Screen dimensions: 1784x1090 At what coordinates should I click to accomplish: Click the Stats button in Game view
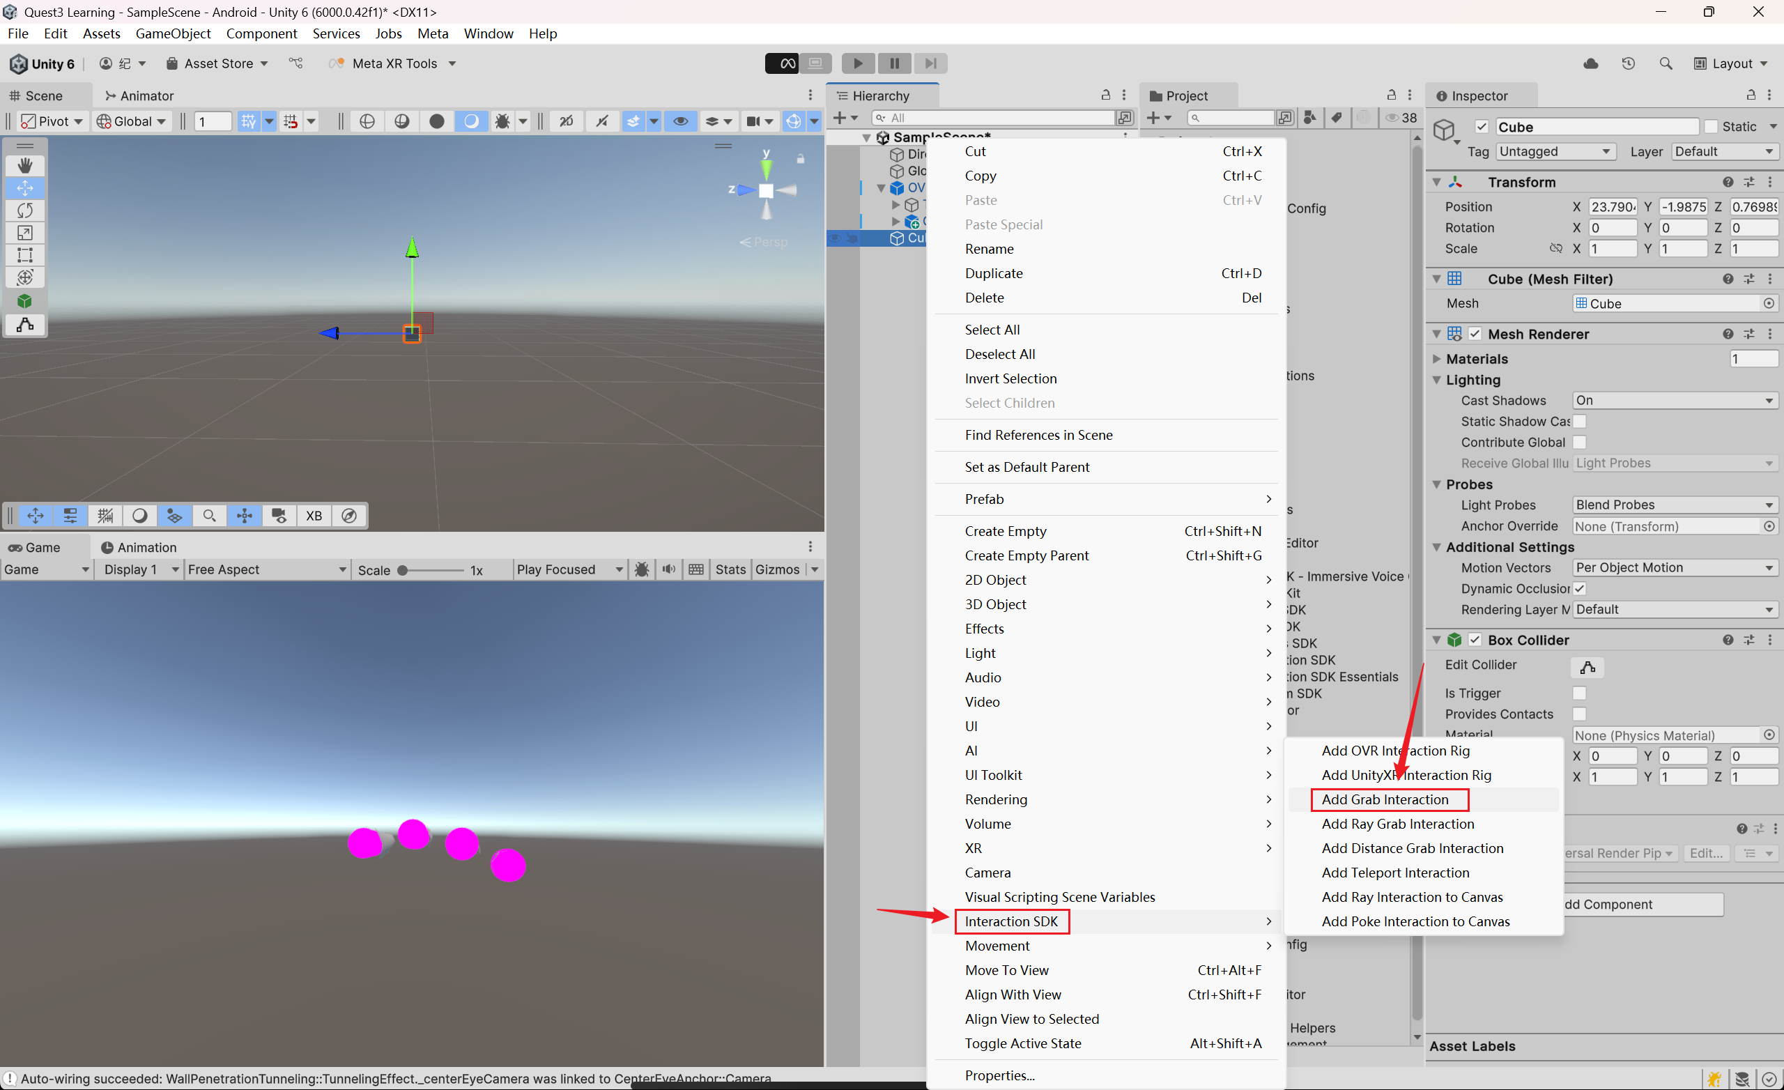pyautogui.click(x=730, y=570)
